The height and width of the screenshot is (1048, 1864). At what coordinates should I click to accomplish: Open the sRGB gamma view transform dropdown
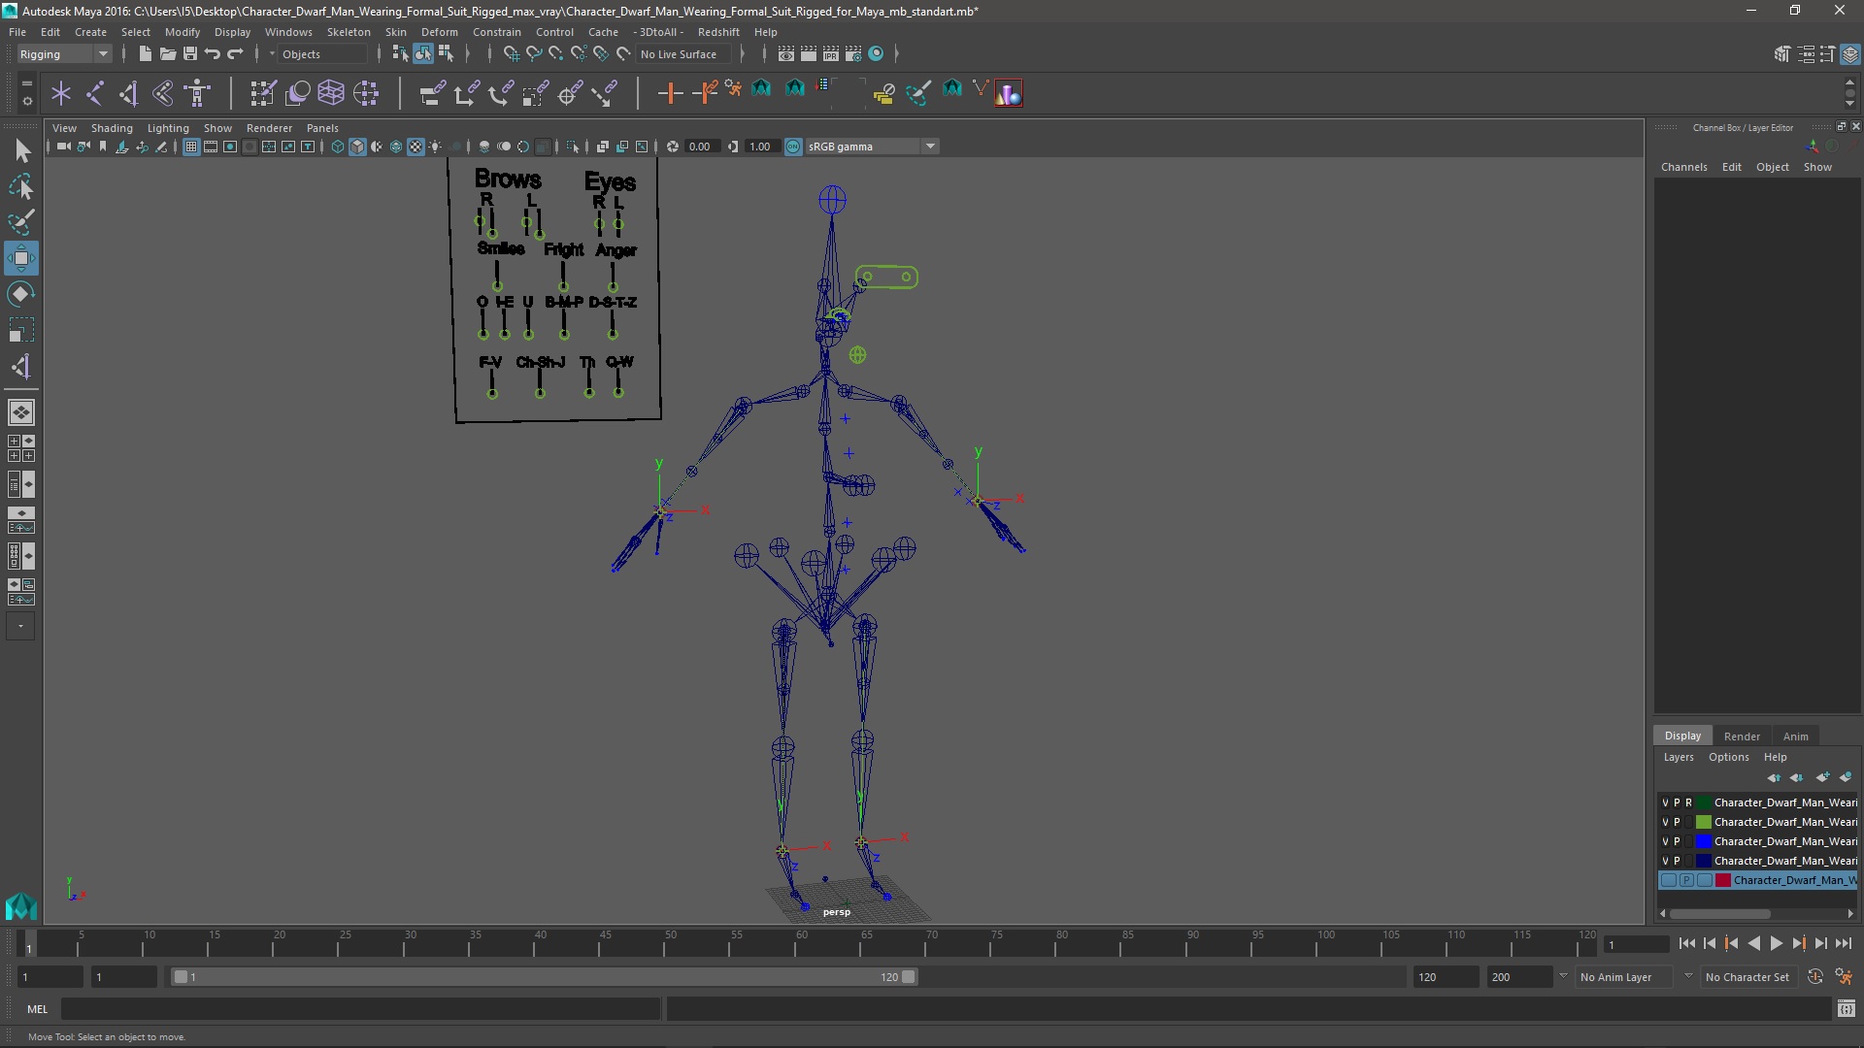tap(871, 147)
